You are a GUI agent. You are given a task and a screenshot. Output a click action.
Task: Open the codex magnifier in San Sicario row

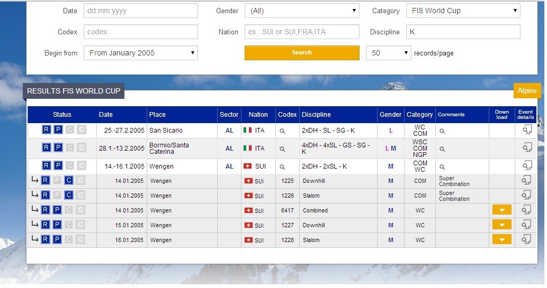(282, 131)
